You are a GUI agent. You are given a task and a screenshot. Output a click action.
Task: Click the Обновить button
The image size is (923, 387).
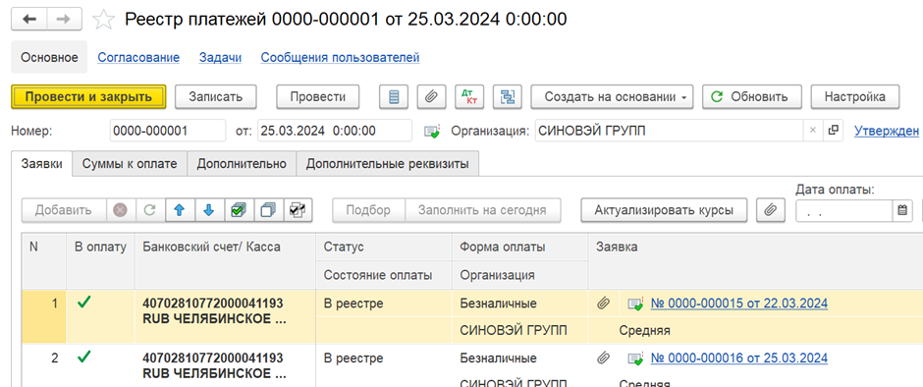(x=752, y=97)
